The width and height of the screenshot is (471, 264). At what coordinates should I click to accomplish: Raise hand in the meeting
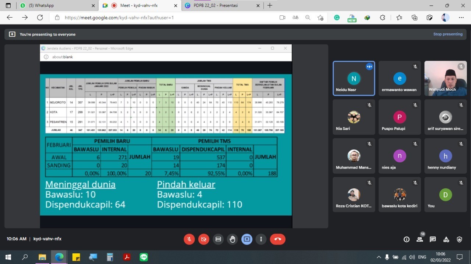click(232, 239)
